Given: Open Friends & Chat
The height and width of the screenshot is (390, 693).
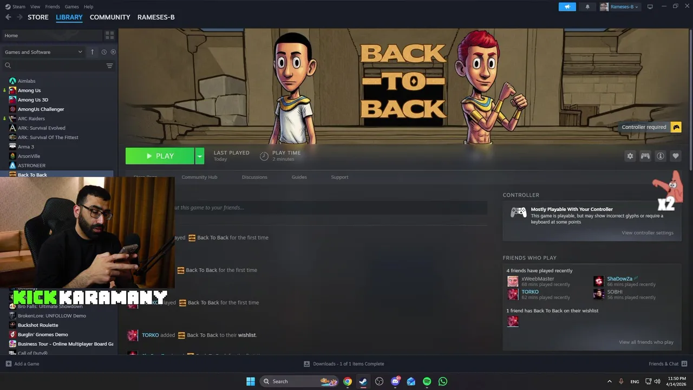Looking at the screenshot, I should click(x=668, y=364).
